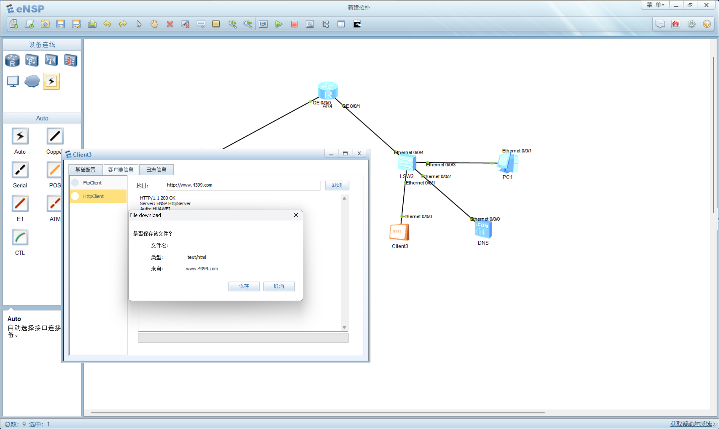The height and width of the screenshot is (429, 719).
Task: Click 获取帮助与反馈 link in status bar
Action: (x=691, y=424)
